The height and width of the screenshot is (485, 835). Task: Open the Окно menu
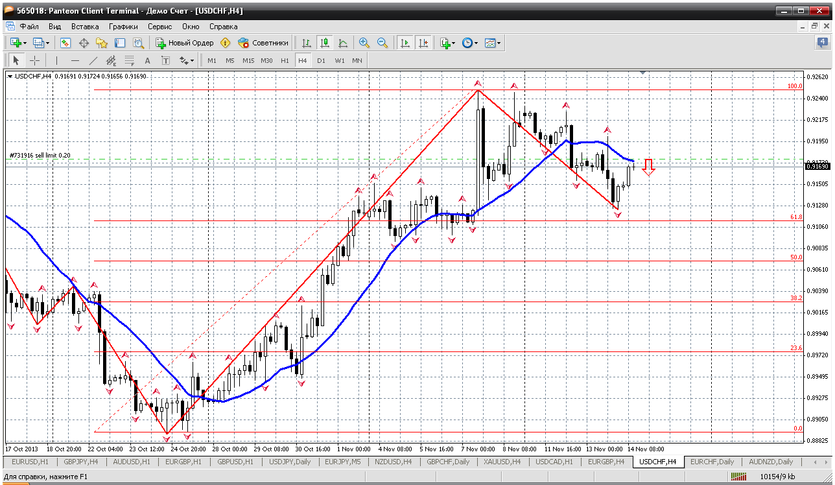click(x=191, y=27)
